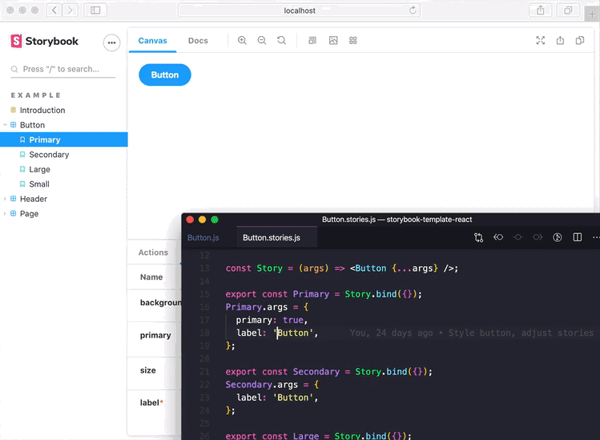Image resolution: width=600 pixels, height=440 pixels.
Task: Split the editor right
Action: click(578, 237)
